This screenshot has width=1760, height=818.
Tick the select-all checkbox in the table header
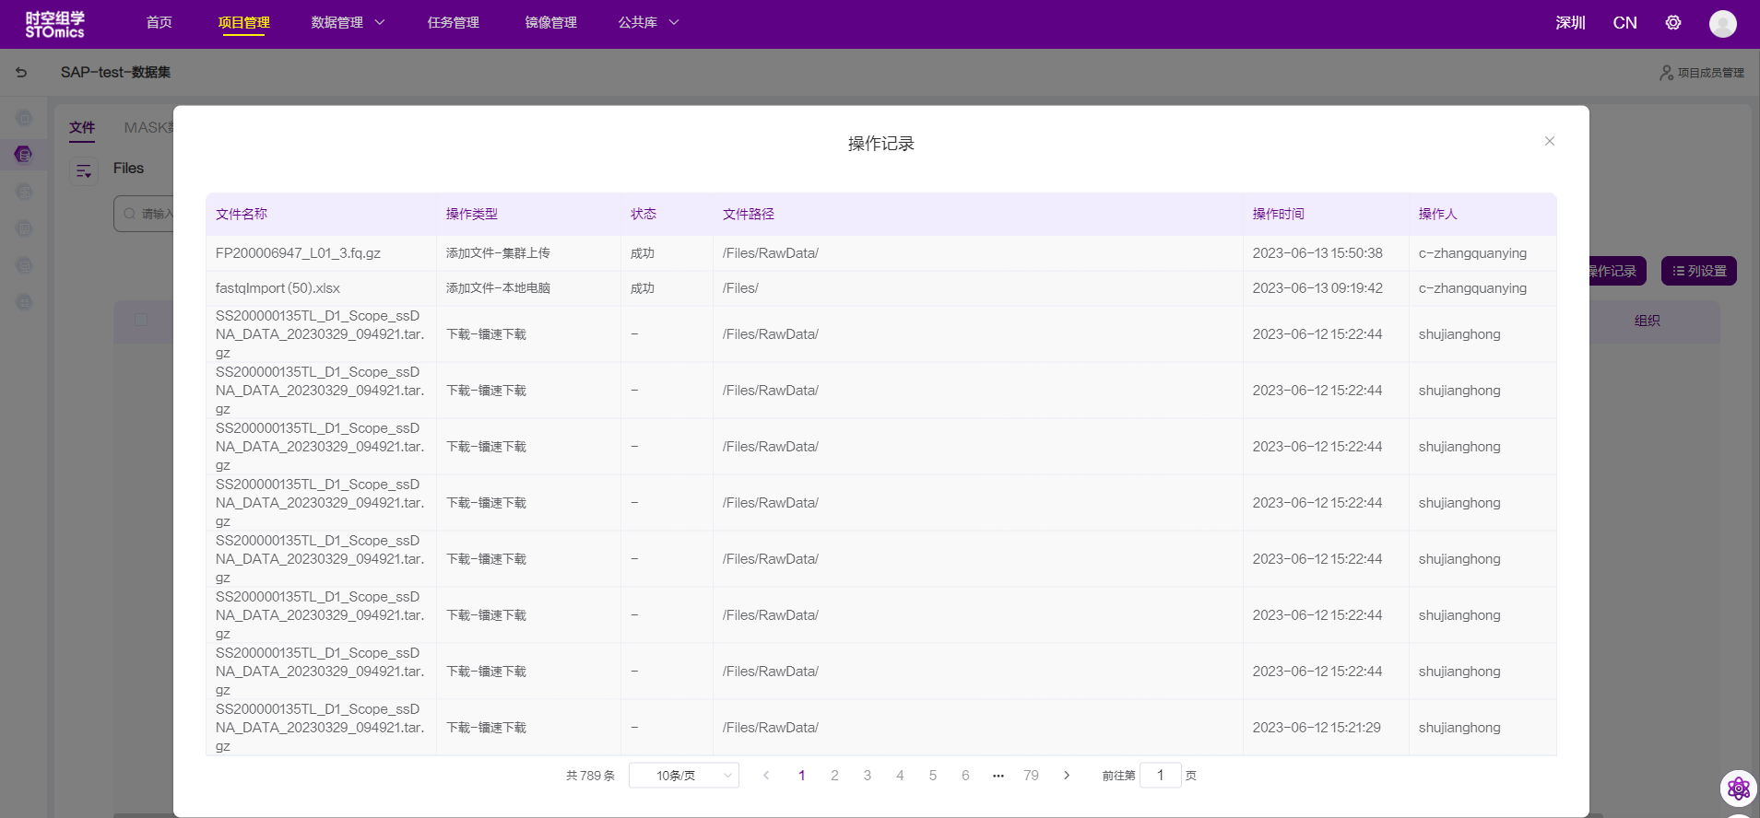pyautogui.click(x=141, y=320)
